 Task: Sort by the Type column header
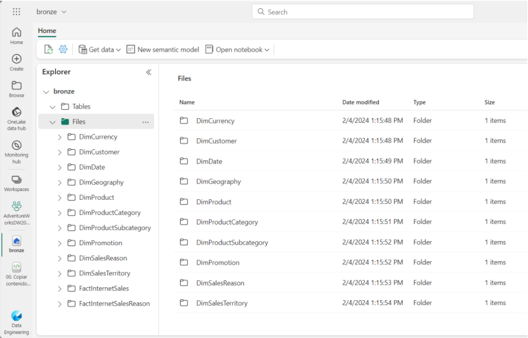click(x=419, y=102)
